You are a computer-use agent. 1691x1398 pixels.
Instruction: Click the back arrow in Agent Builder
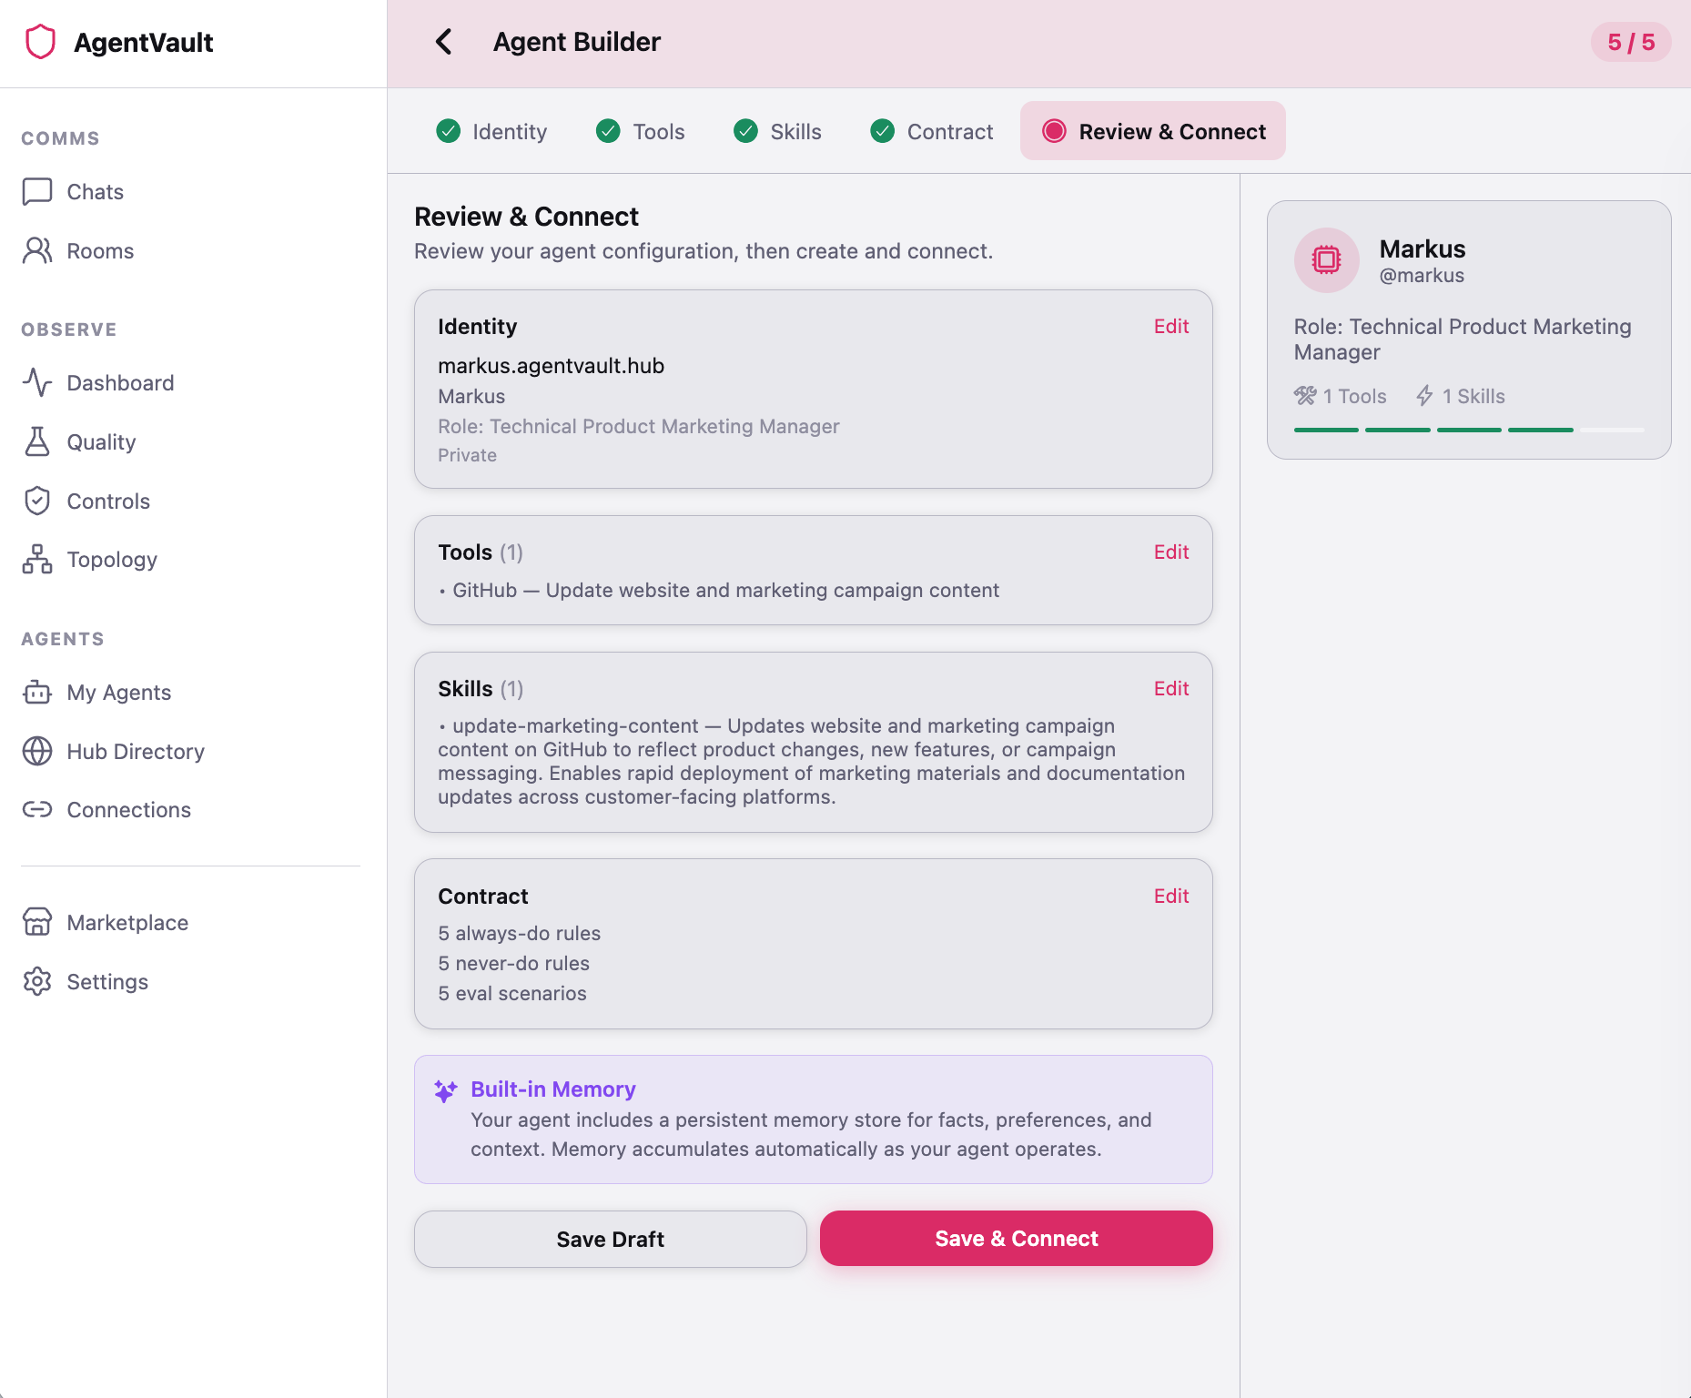click(445, 42)
